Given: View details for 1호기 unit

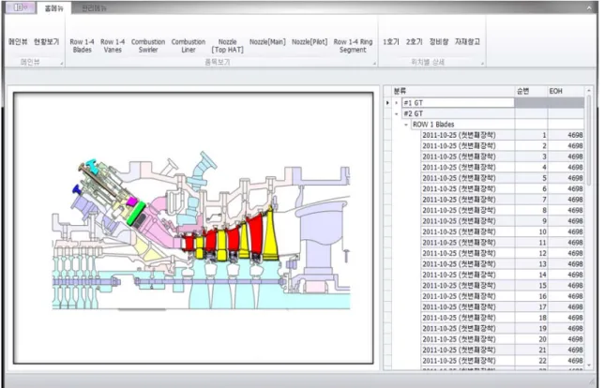Looking at the screenshot, I should click(x=391, y=41).
